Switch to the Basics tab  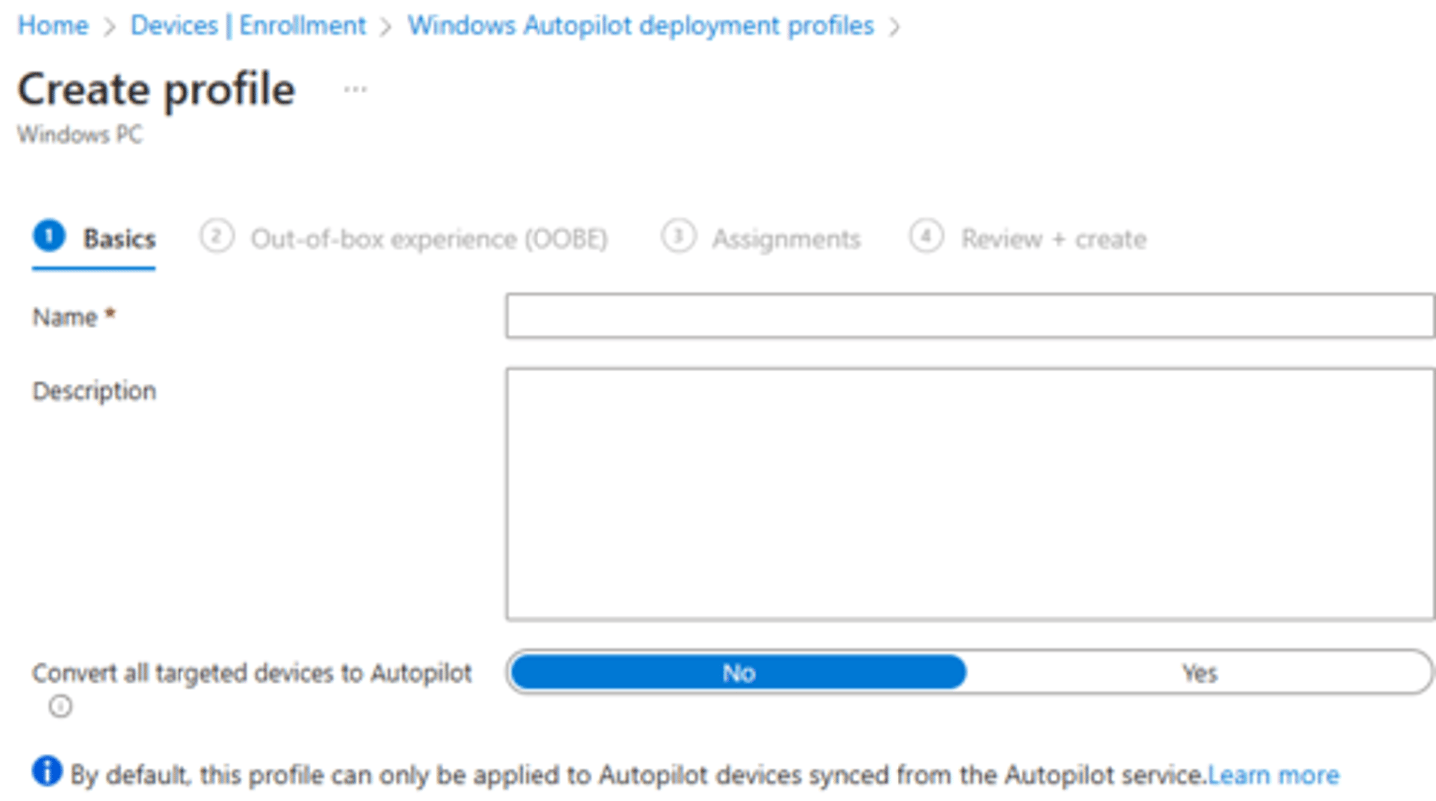(x=119, y=239)
